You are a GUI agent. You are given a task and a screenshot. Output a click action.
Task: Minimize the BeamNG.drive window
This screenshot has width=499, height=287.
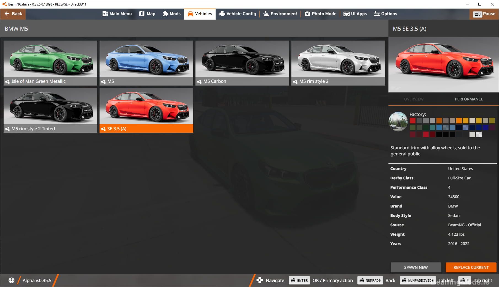(467, 4)
